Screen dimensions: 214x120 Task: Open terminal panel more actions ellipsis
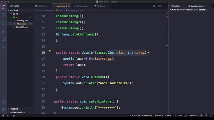[184, 6]
